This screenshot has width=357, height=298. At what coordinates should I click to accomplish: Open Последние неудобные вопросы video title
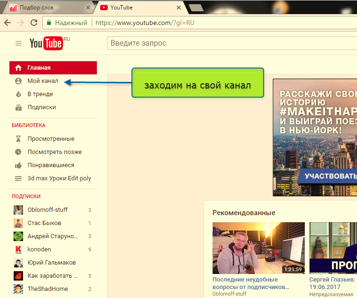coord(251,283)
